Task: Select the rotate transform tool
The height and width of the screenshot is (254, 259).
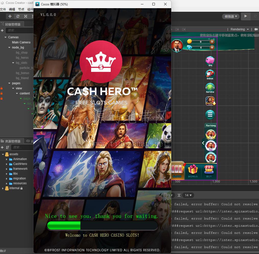Action: 18,16
